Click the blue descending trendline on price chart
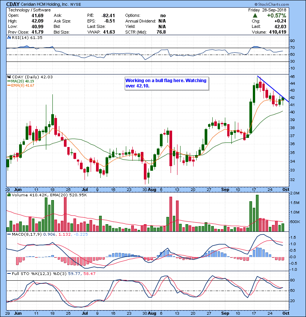Screen dimensions: 306x317 [273, 89]
